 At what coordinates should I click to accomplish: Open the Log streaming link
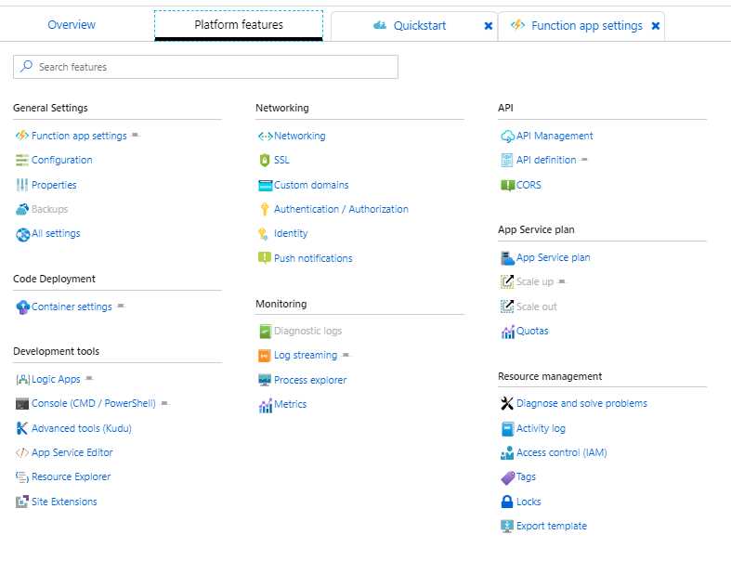pos(306,356)
